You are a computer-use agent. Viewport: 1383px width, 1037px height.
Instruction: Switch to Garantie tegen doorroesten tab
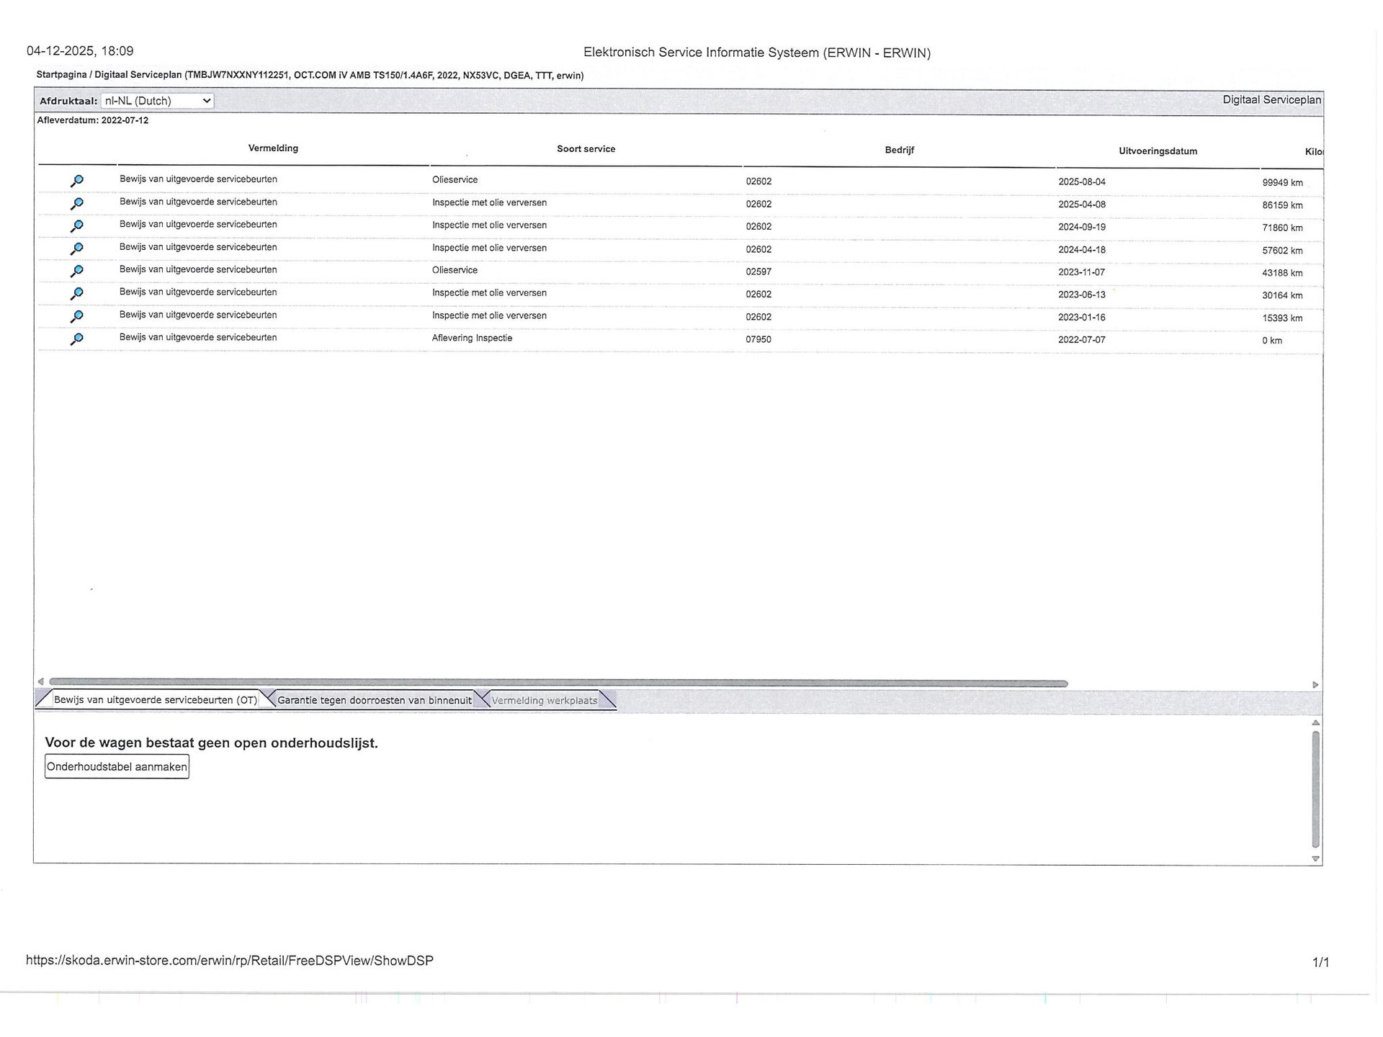click(374, 700)
